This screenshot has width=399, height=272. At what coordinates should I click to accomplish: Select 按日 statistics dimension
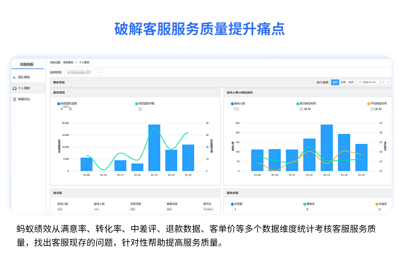335,82
